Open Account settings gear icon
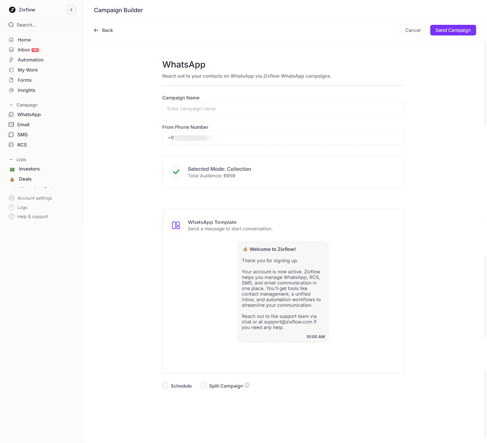The height and width of the screenshot is (443, 487). coord(11,198)
